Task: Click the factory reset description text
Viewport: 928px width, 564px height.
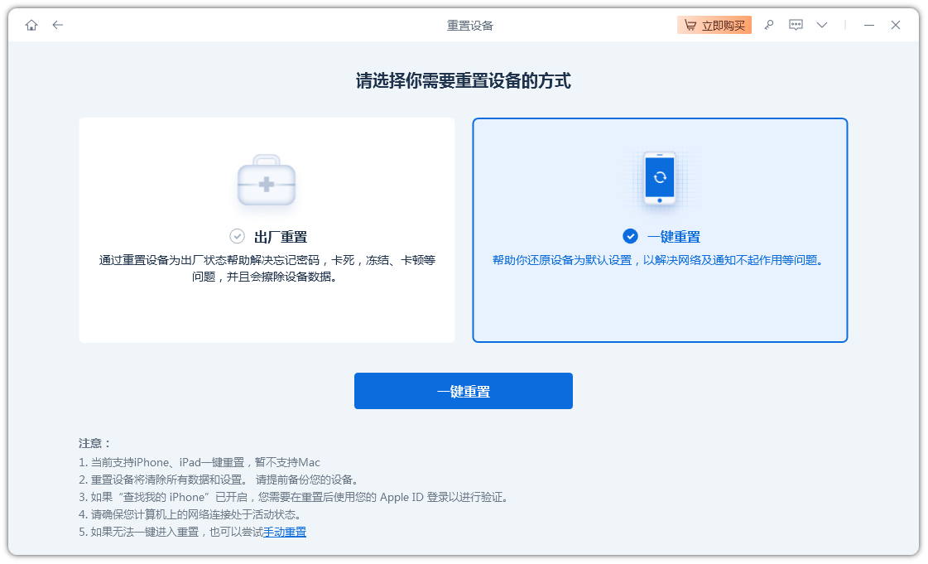Action: click(x=267, y=268)
